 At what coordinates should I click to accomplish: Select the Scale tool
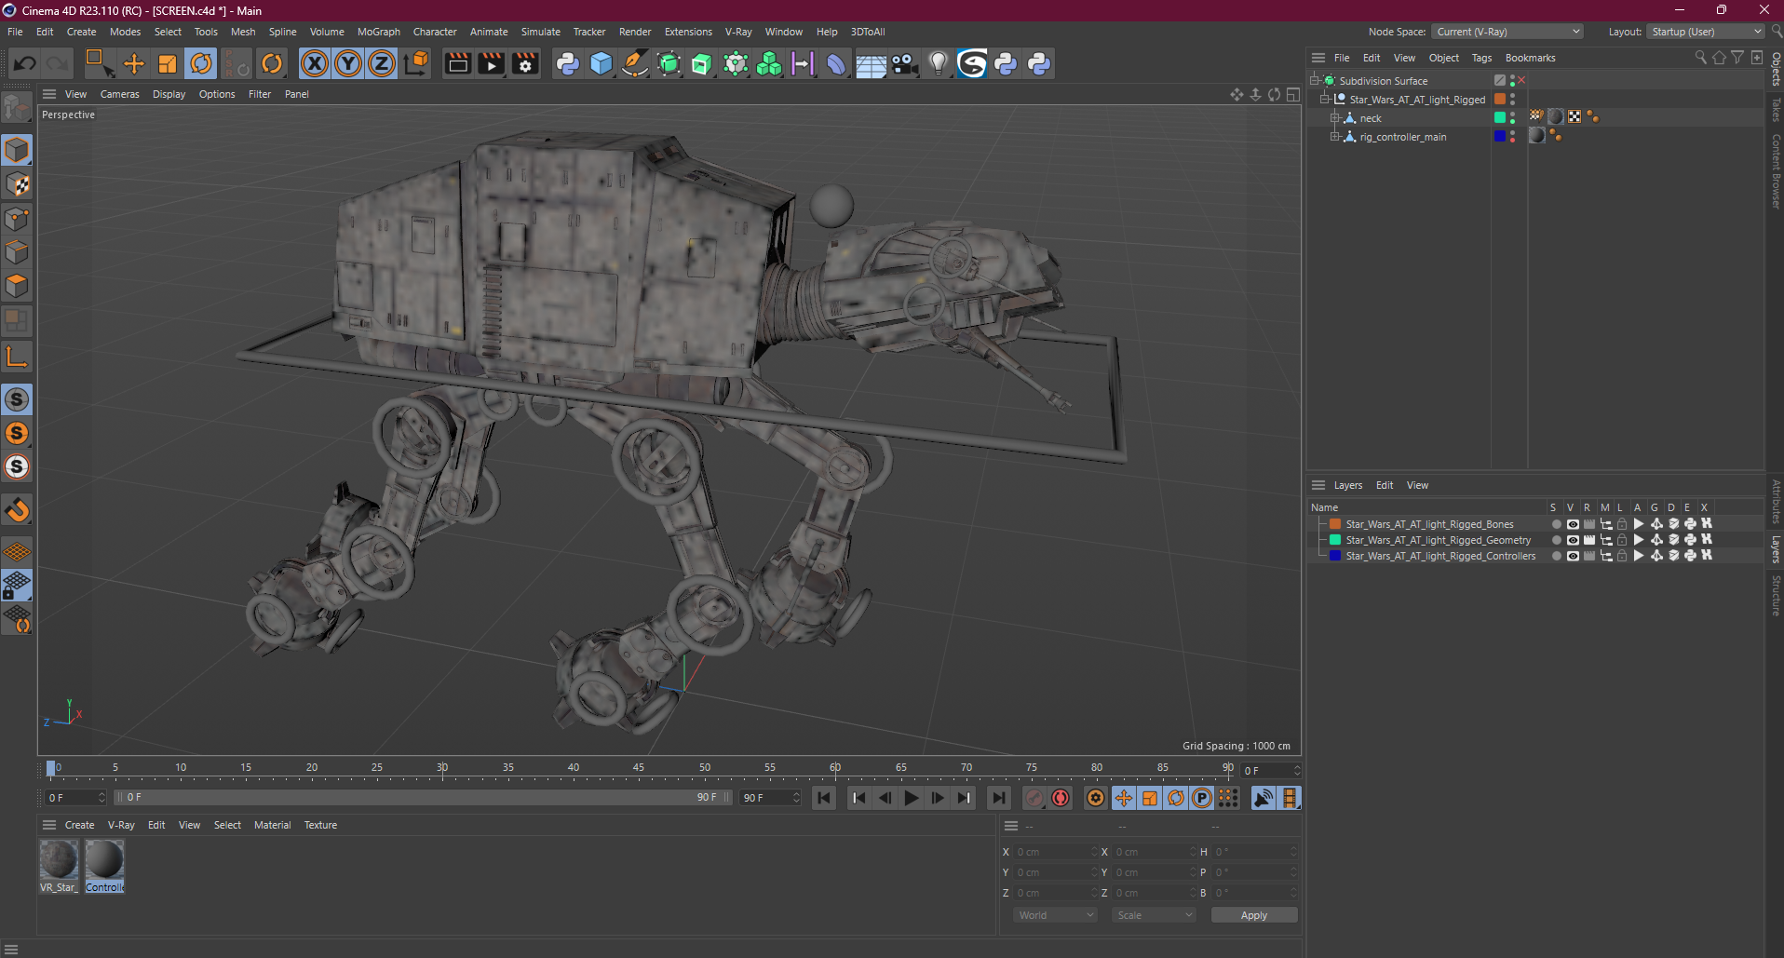click(x=168, y=63)
